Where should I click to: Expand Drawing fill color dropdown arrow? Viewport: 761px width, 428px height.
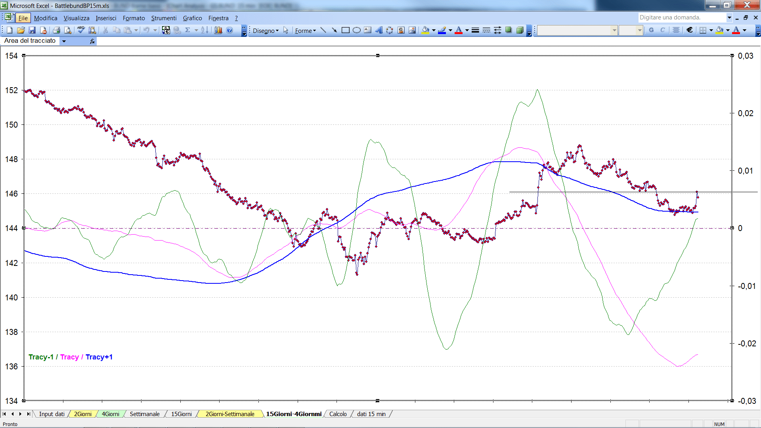(434, 30)
